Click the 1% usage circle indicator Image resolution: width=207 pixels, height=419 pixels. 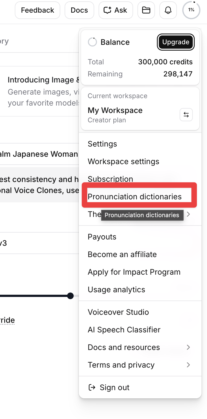pos(191,10)
